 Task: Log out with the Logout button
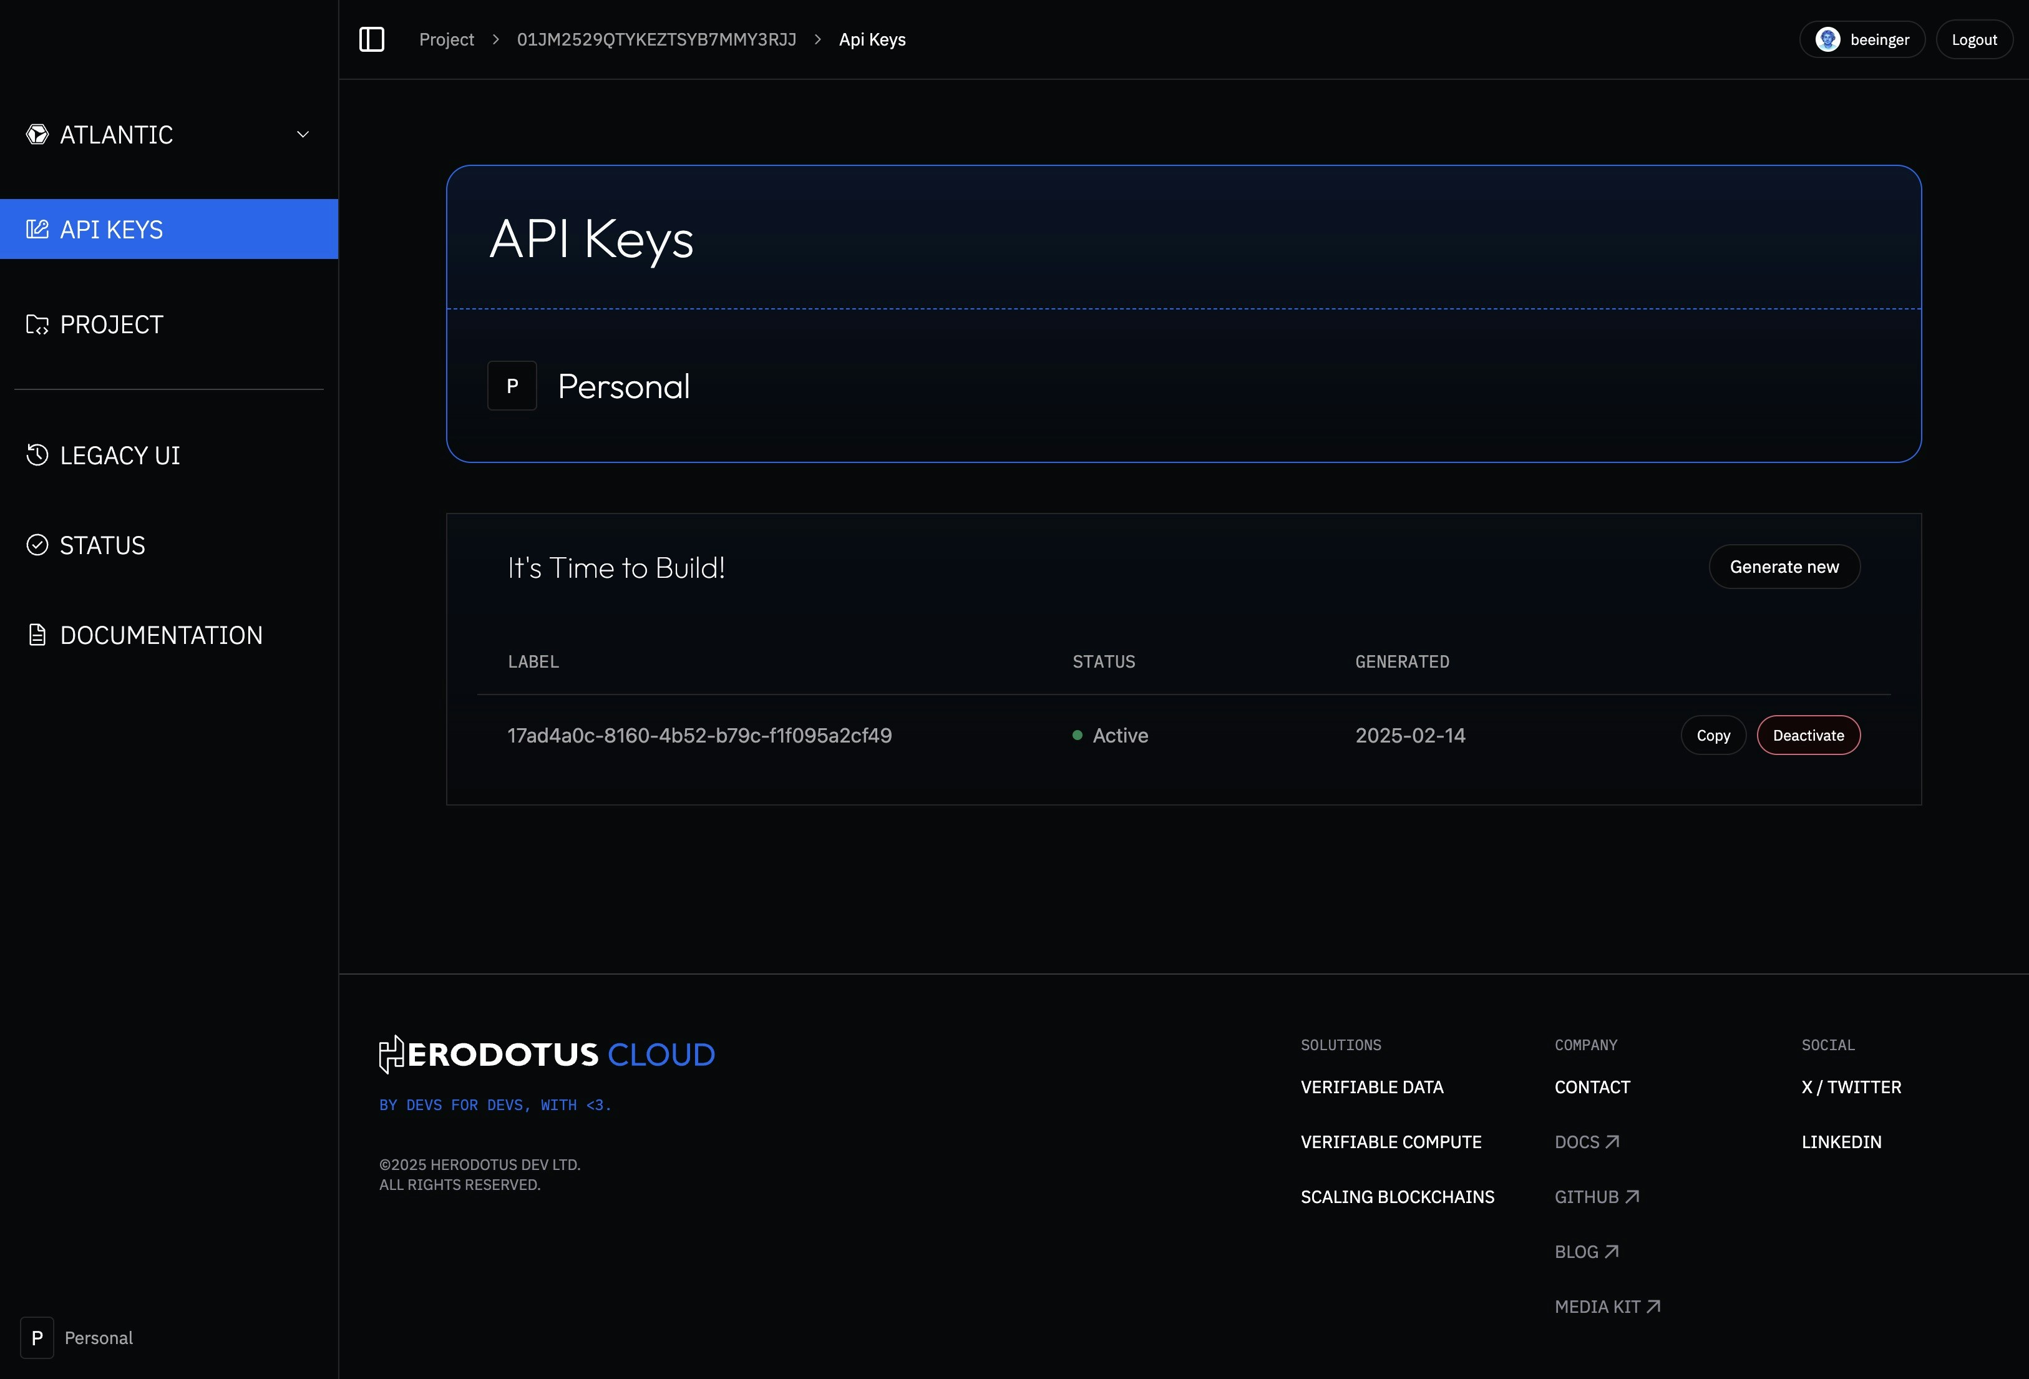(x=1975, y=39)
